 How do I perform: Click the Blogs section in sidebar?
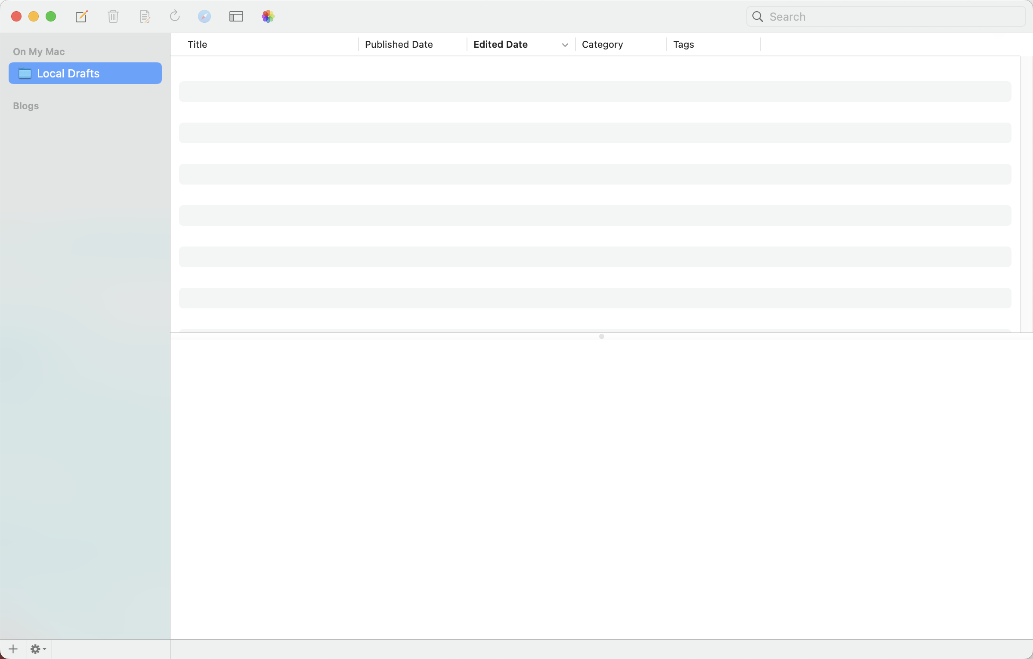pos(25,105)
